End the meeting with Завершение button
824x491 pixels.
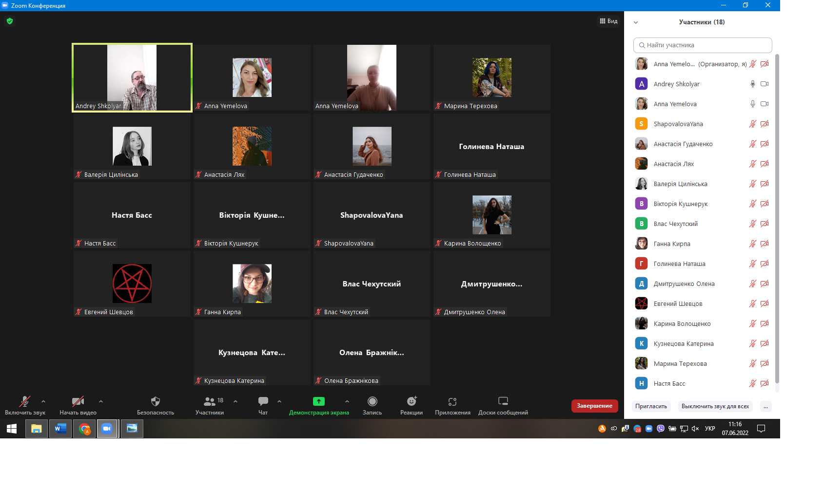coord(594,406)
